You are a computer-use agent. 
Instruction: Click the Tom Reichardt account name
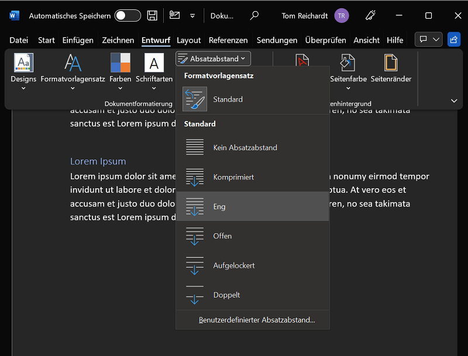coord(304,16)
